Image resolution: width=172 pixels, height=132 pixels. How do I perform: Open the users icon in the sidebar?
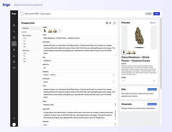coord(14,50)
